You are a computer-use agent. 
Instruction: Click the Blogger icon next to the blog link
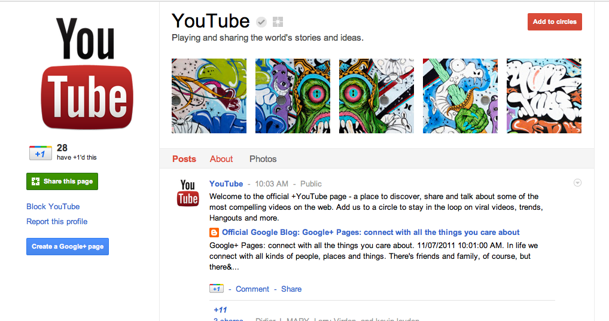[x=214, y=233]
